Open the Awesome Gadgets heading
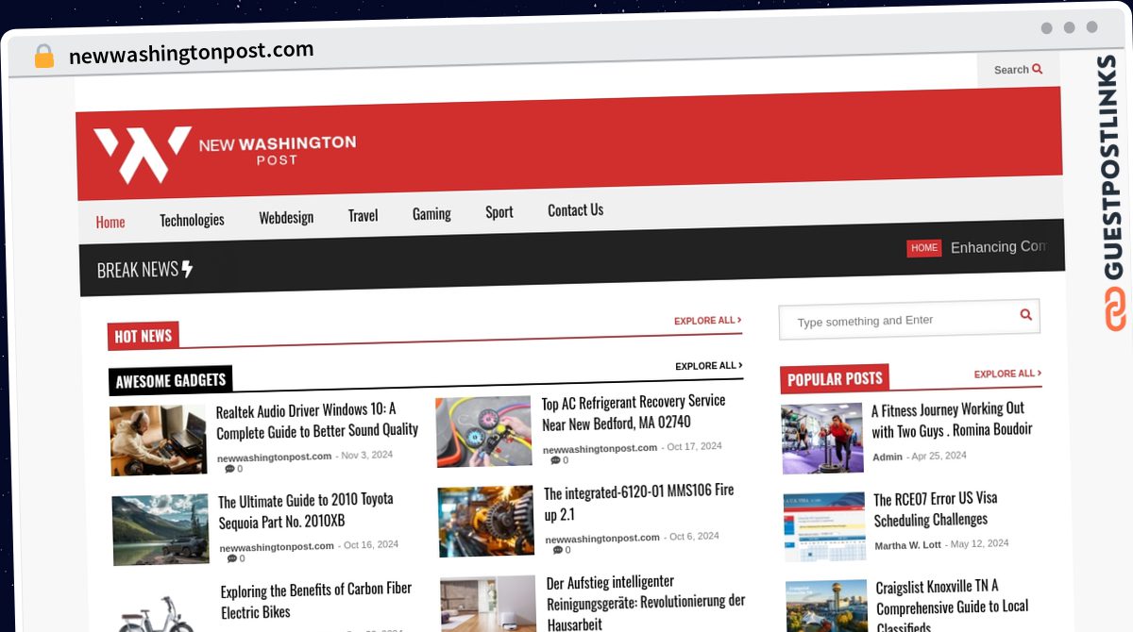 [170, 381]
